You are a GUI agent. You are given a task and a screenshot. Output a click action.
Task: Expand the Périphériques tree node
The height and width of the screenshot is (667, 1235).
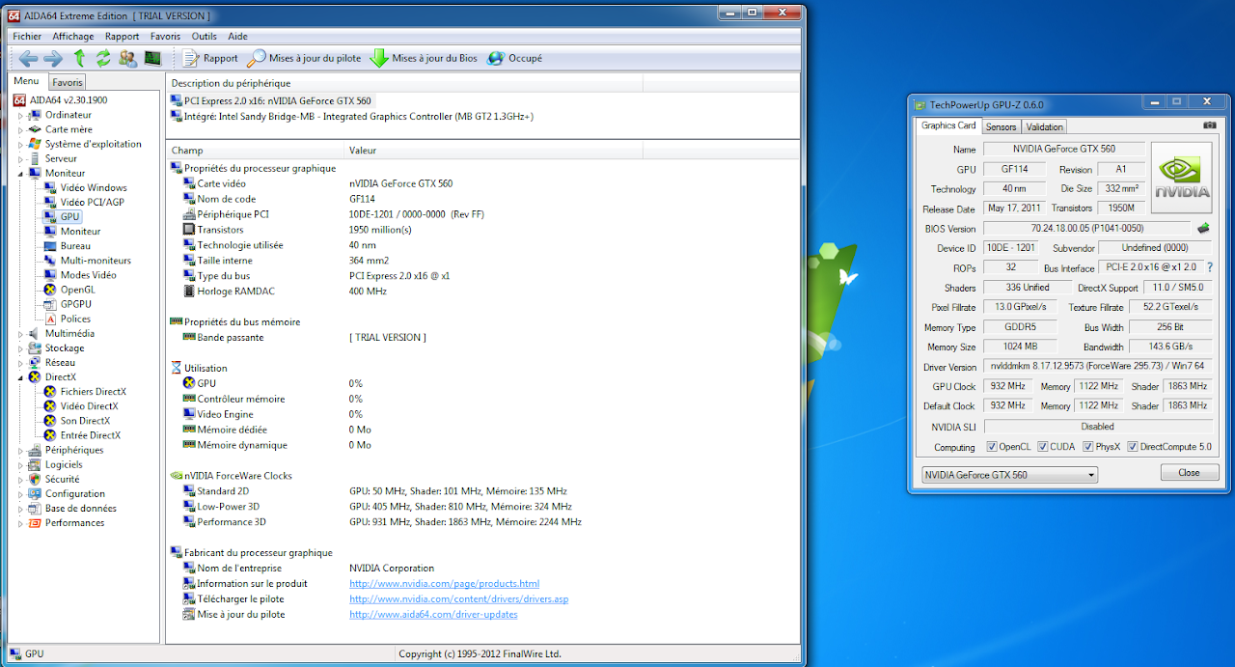(20, 450)
